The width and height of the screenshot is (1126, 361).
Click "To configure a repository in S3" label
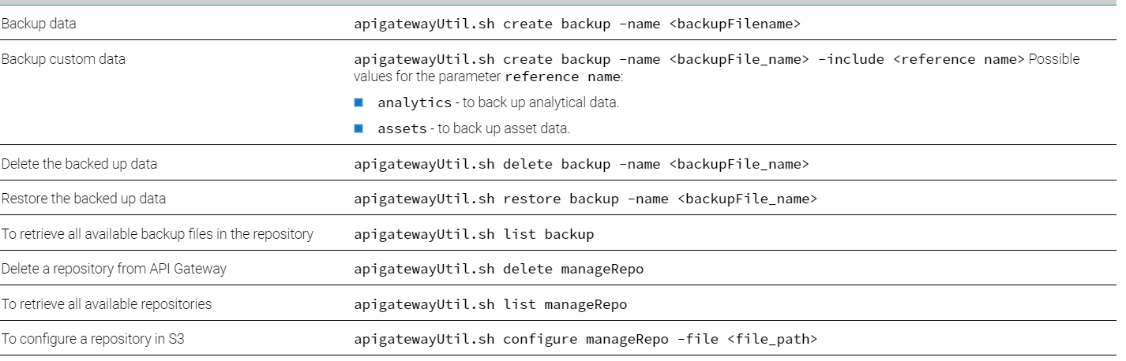point(92,339)
